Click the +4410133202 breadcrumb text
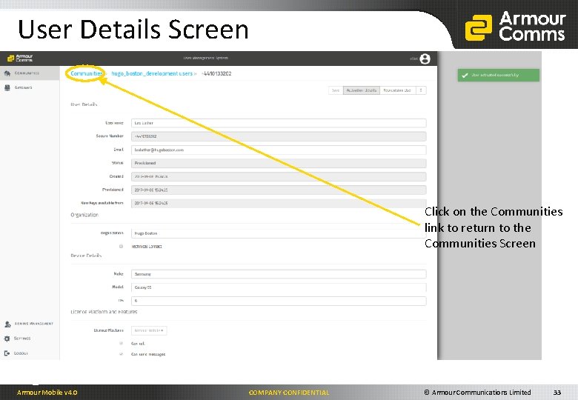This screenshot has width=578, height=400. point(216,73)
